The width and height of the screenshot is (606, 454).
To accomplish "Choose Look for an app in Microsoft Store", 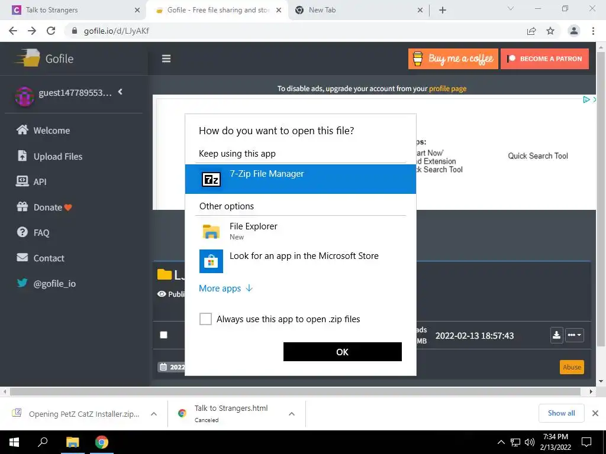I will pos(300,261).
